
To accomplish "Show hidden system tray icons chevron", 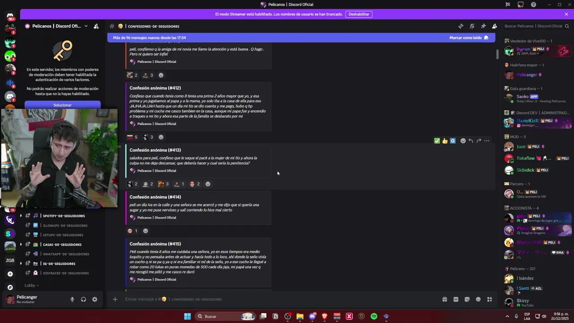I will (507, 316).
